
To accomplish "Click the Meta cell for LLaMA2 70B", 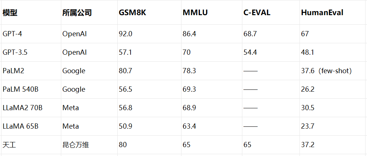I will pyautogui.click(x=70, y=108).
